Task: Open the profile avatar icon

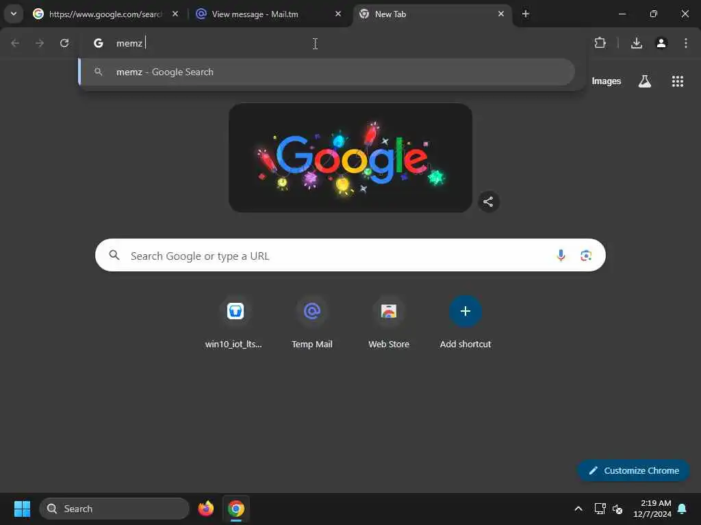Action: [661, 43]
